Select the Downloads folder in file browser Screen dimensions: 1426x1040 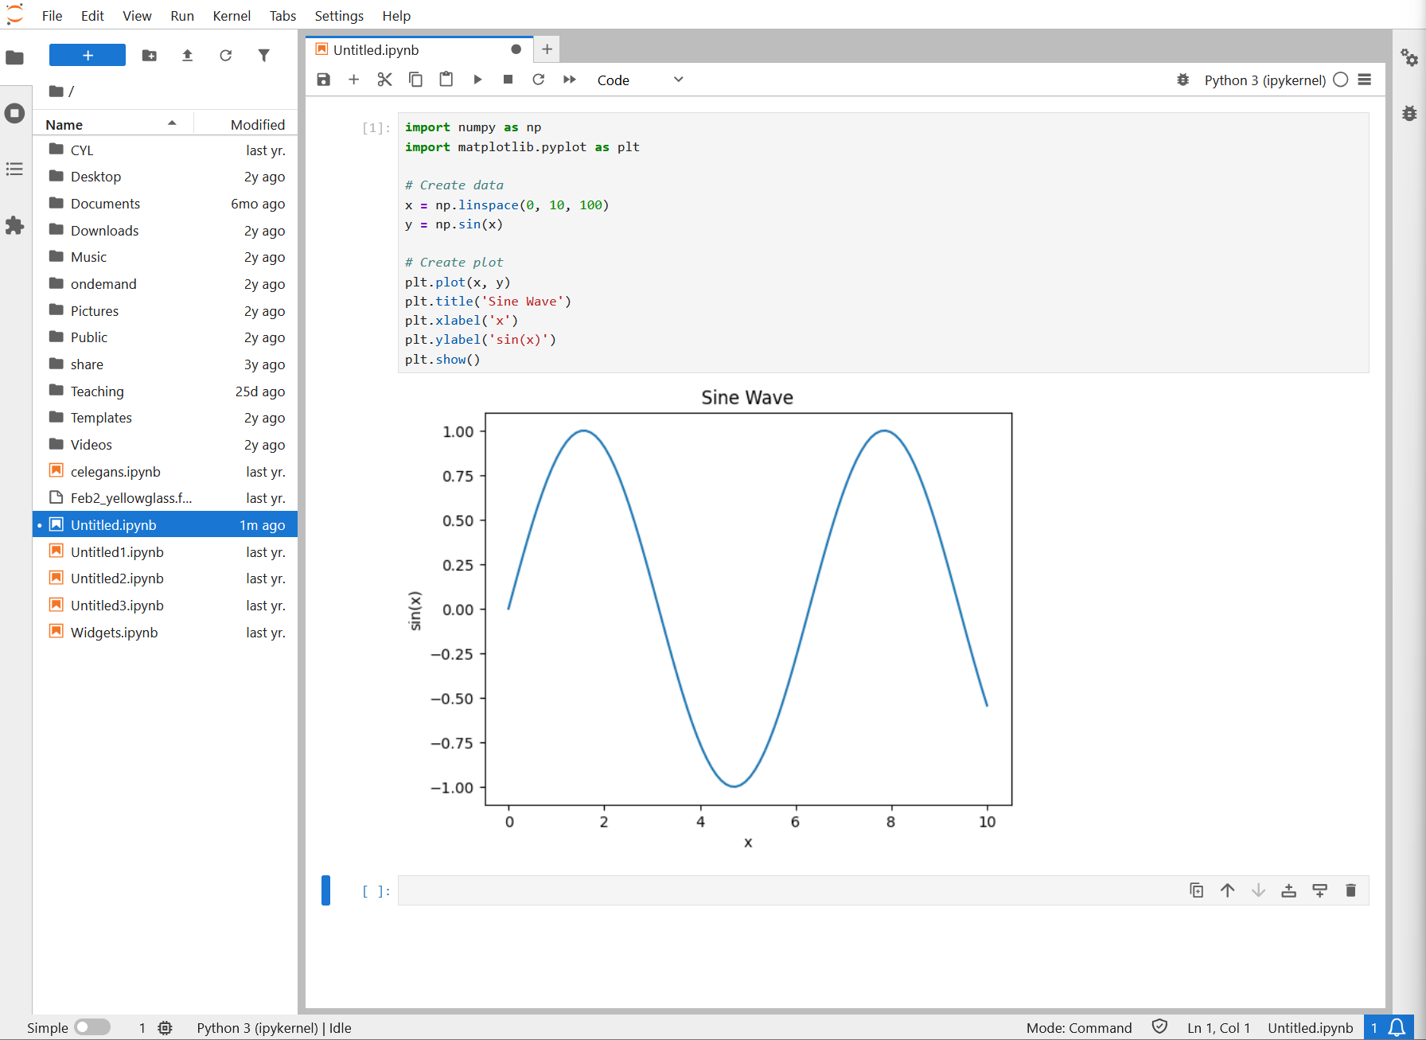(165, 231)
